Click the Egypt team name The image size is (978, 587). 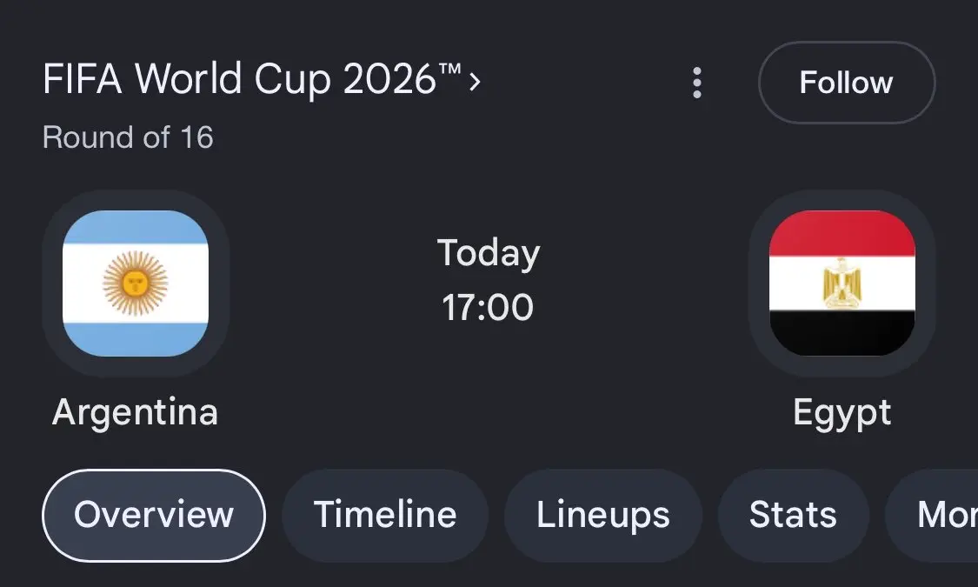[x=842, y=414]
